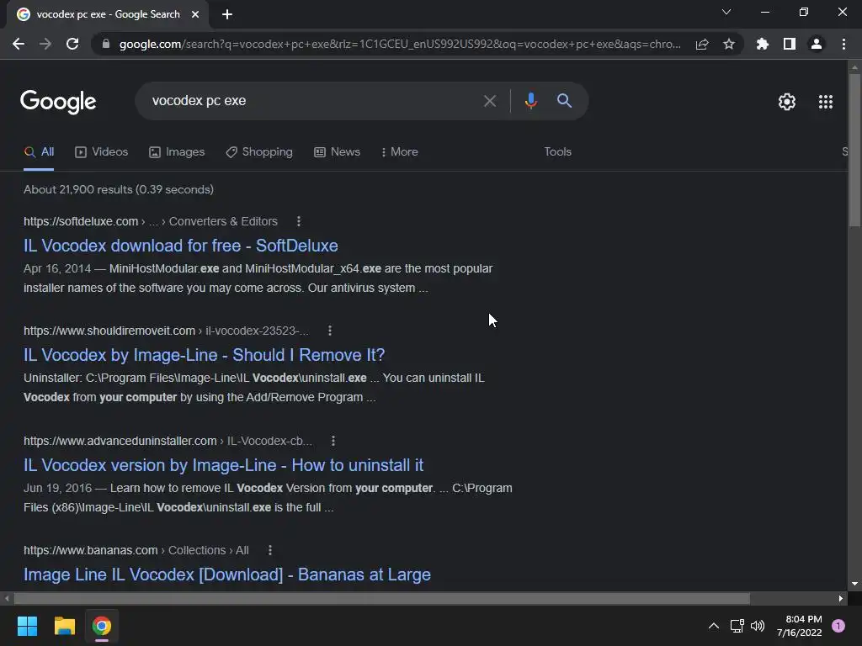
Task: Click the advanceduninstaller.com URL breadcrumb
Action: pos(168,441)
